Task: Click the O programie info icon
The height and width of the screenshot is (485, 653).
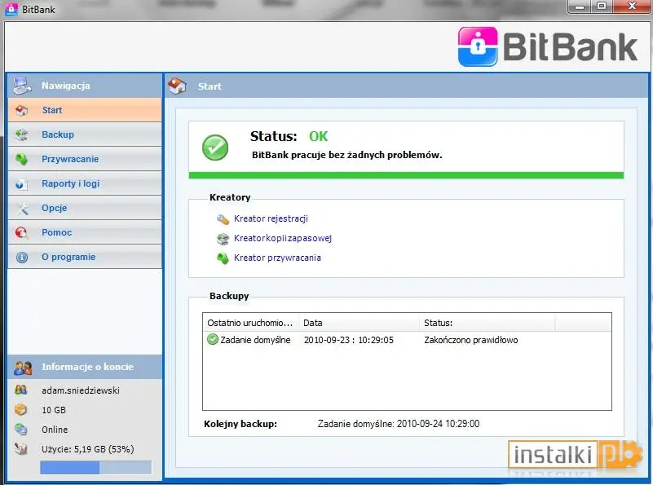Action: click(x=22, y=258)
